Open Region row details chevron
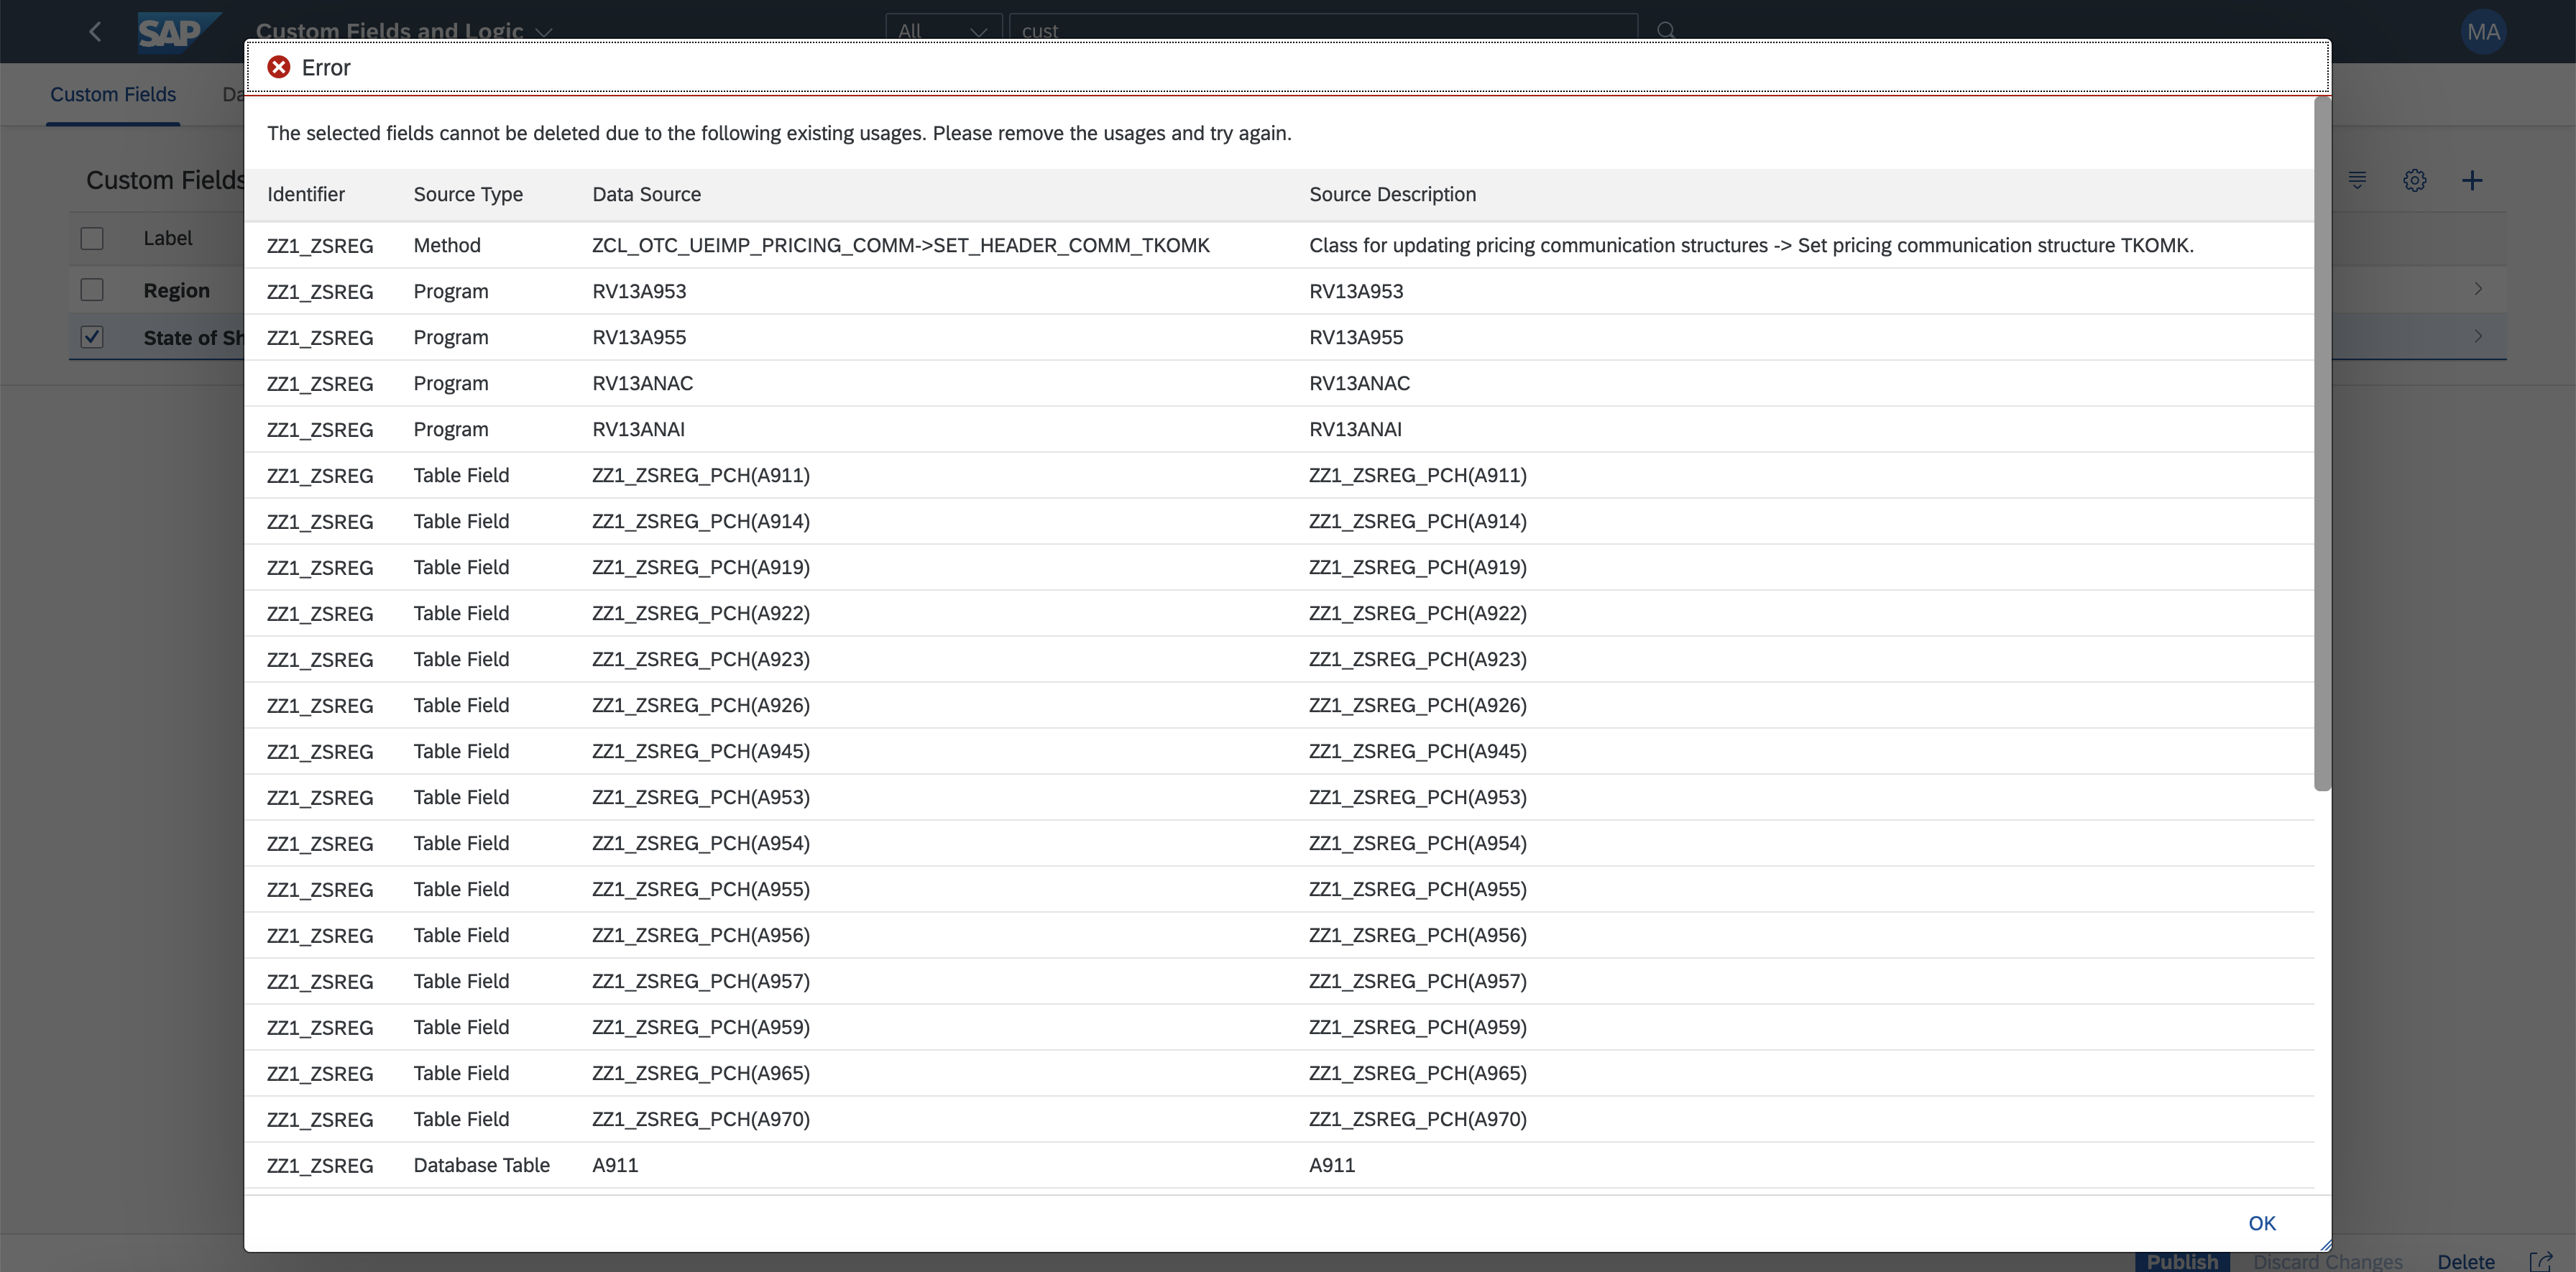The height and width of the screenshot is (1272, 2576). [x=2478, y=289]
